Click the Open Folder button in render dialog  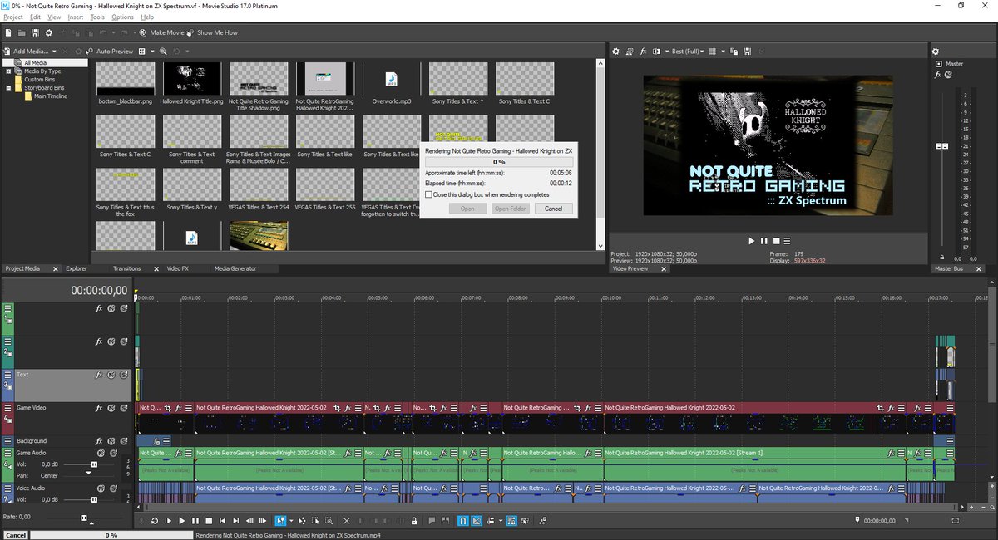pos(512,209)
